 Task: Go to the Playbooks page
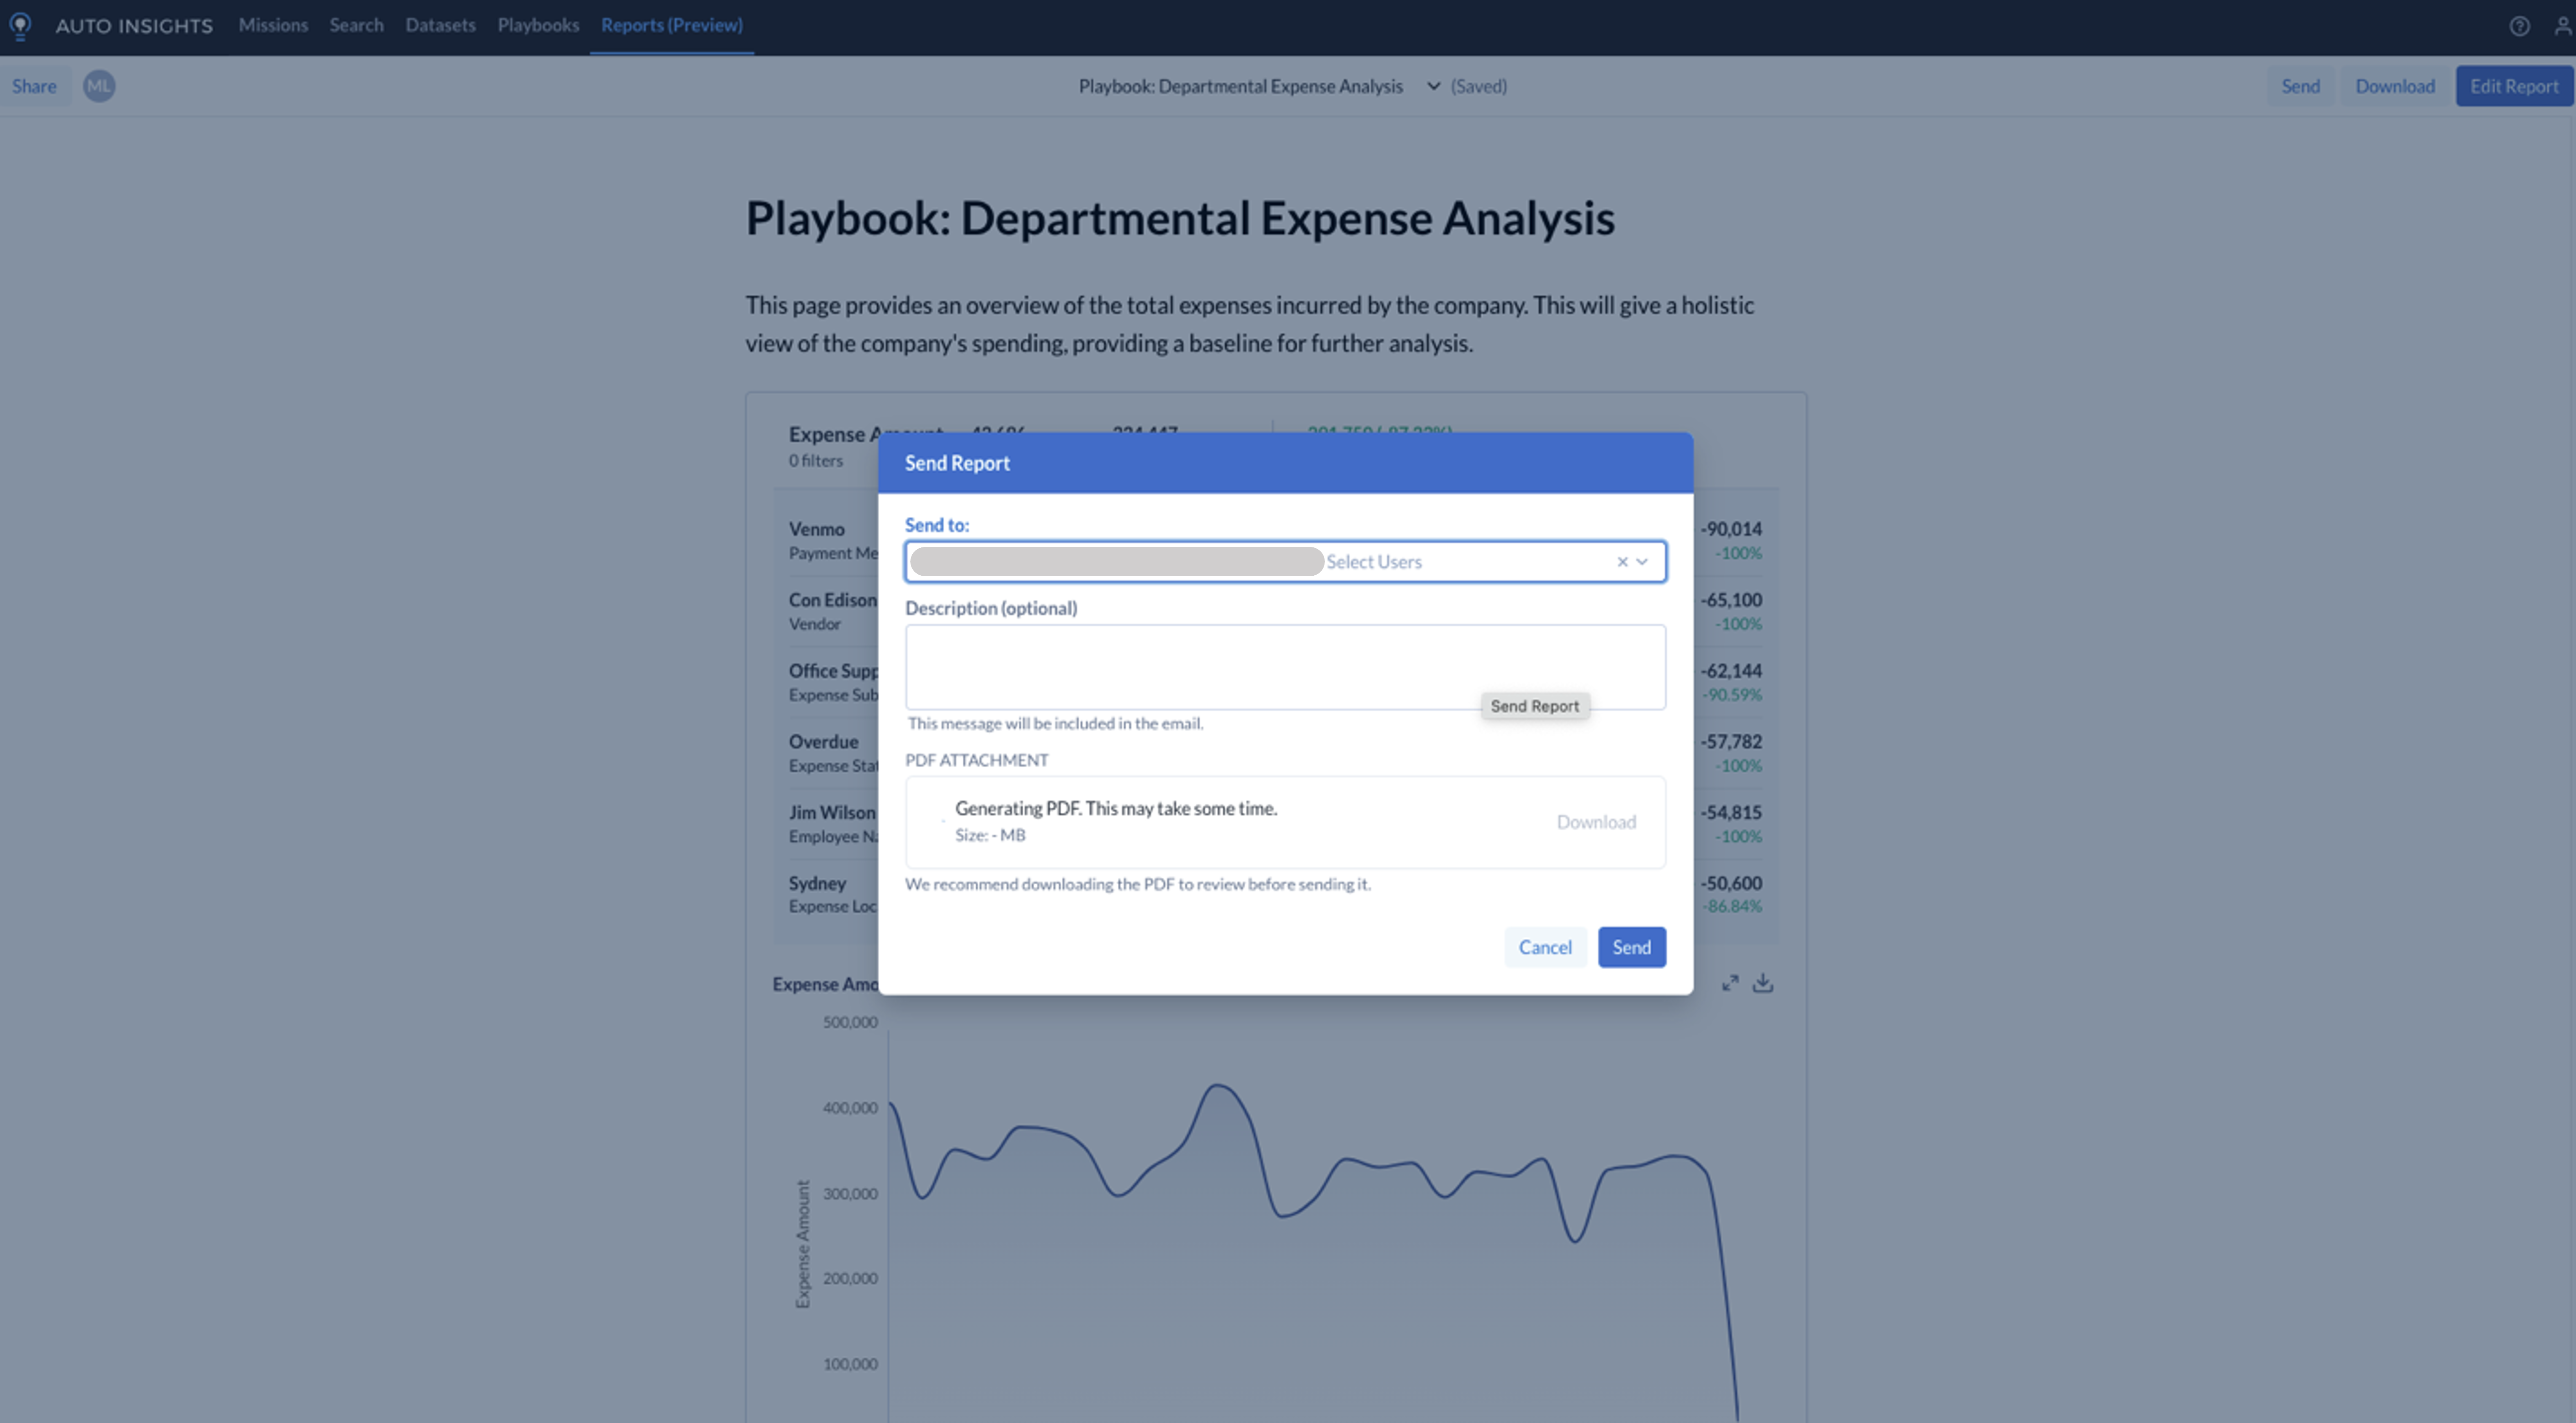(538, 25)
